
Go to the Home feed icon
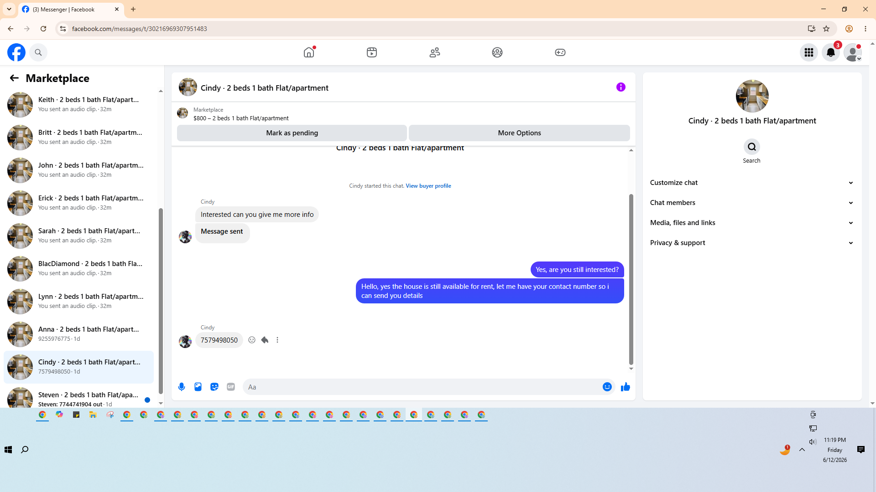point(309,52)
